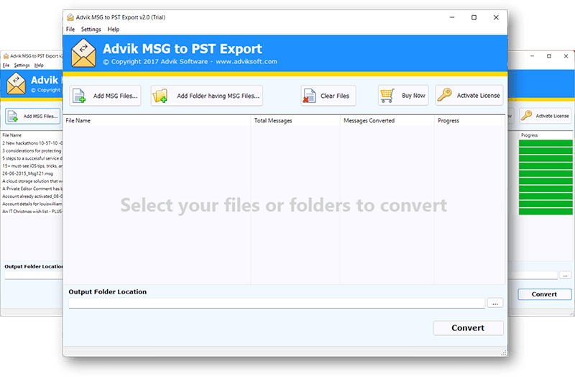Screen dimensions: 575x377
Task: Minimize the front Advik window
Action: tap(452, 17)
